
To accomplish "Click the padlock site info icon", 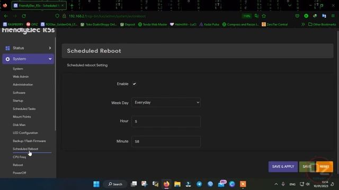I will point(64,16).
